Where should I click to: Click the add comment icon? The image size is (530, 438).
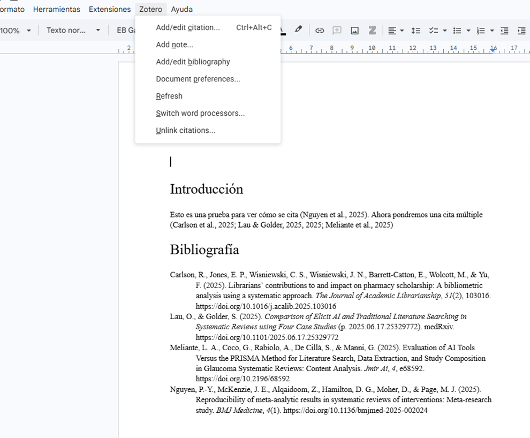[x=337, y=31]
